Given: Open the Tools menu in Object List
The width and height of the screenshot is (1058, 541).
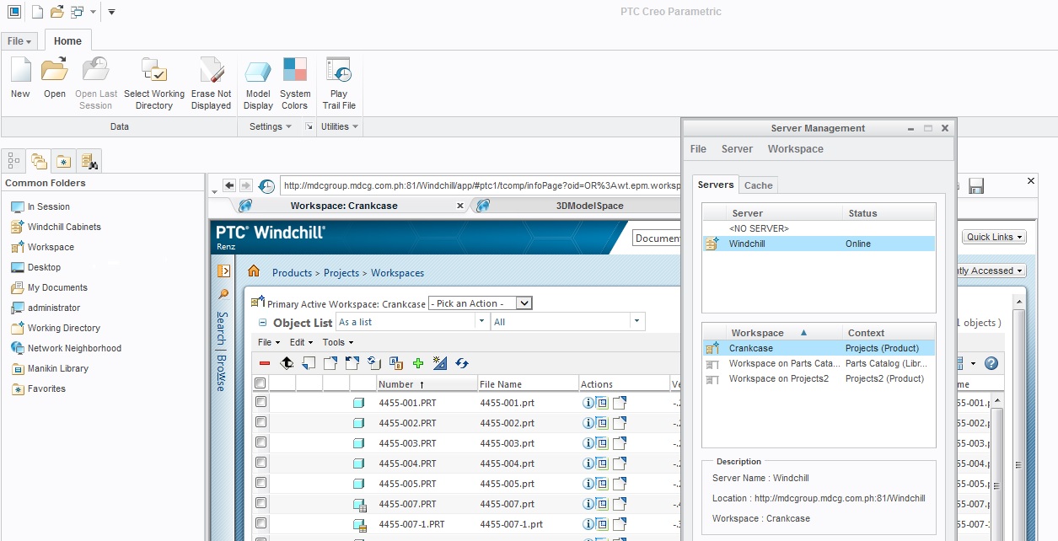Looking at the screenshot, I should point(338,342).
